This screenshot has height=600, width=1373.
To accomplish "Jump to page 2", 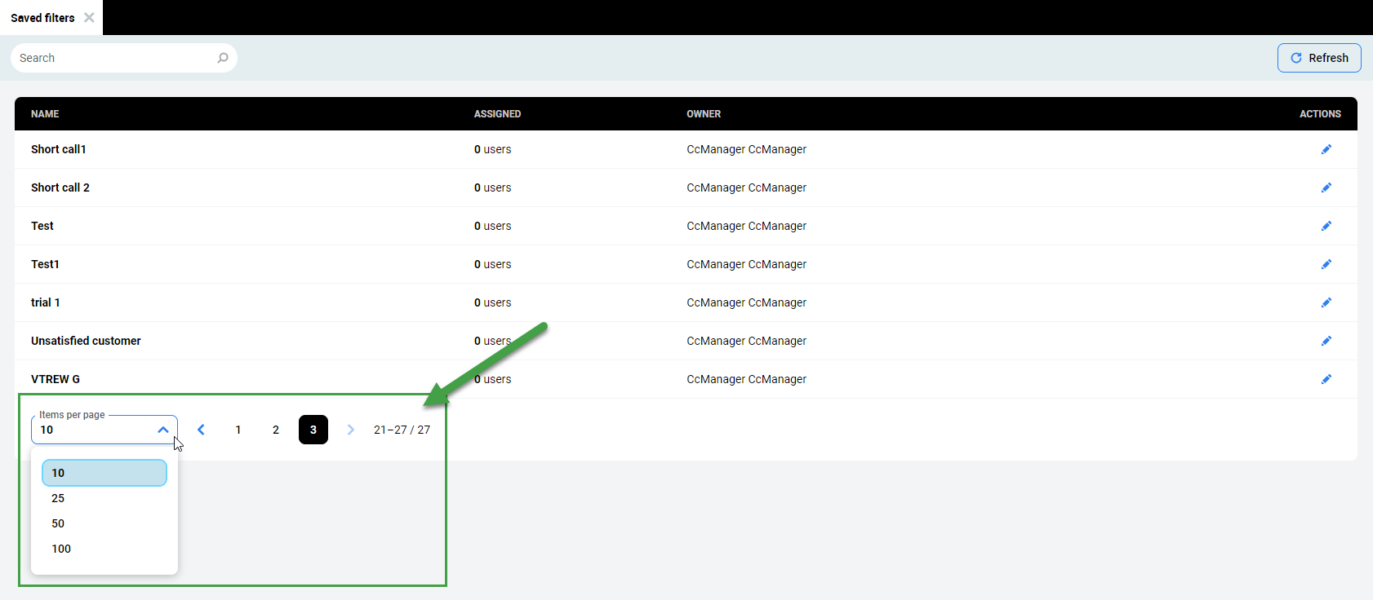I will [x=276, y=430].
